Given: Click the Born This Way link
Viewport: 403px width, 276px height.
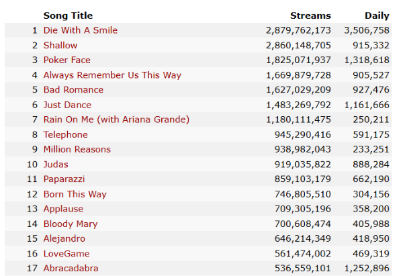Looking at the screenshot, I should pos(75,194).
